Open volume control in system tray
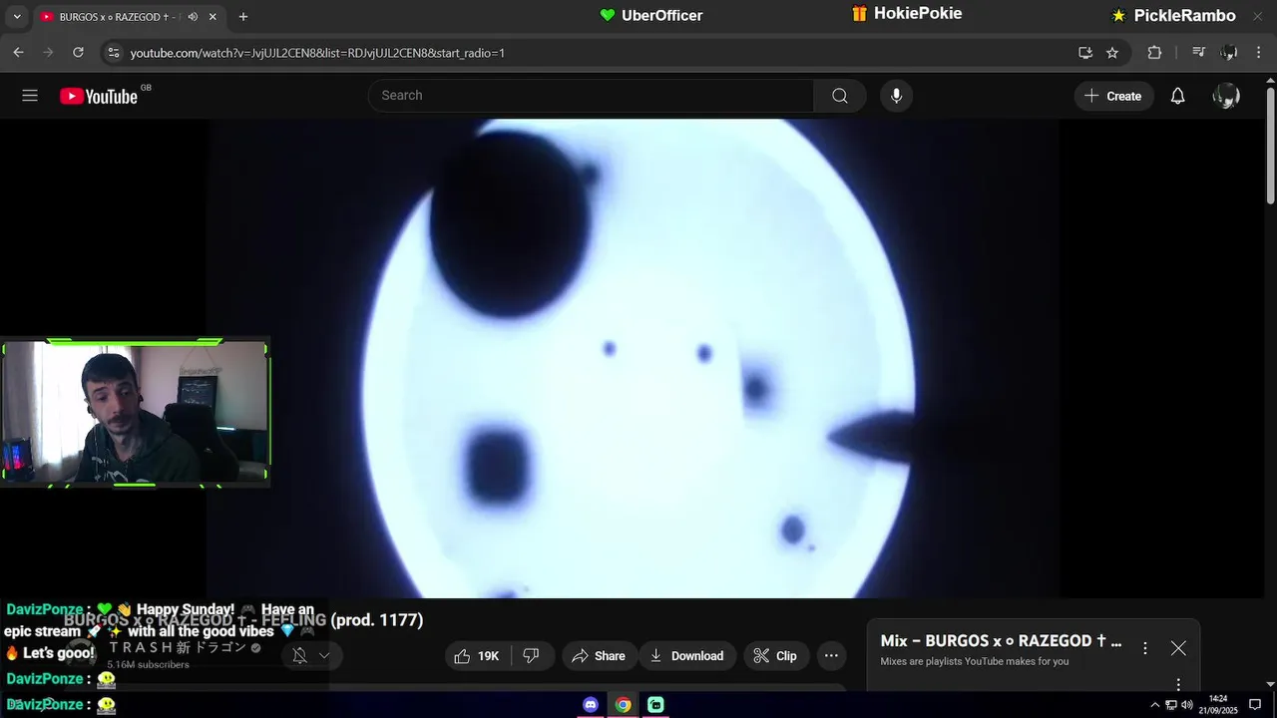The image size is (1277, 718). click(x=1187, y=705)
